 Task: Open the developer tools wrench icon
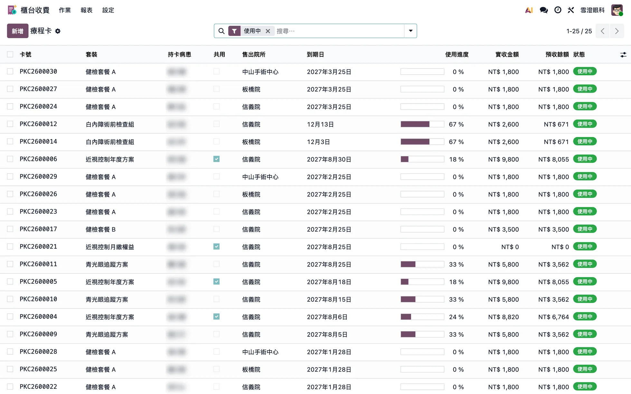571,10
